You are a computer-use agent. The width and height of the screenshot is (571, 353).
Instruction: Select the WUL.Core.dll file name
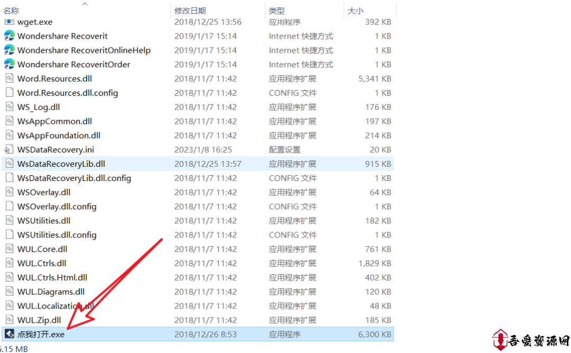click(x=42, y=249)
